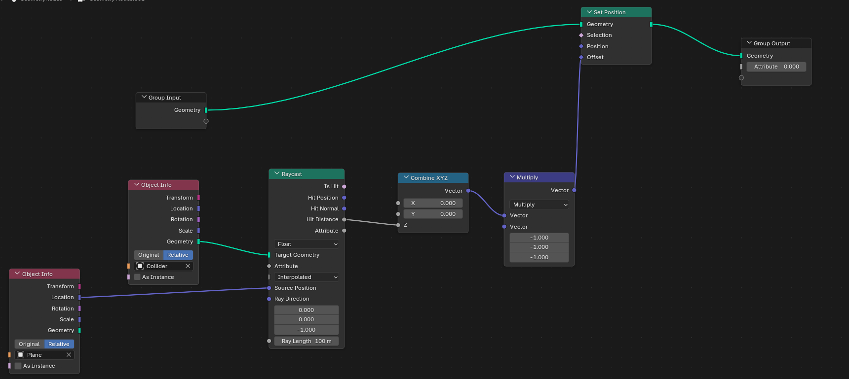Image resolution: width=849 pixels, height=379 pixels.
Task: Click the Hit Position output socket
Action: pos(344,198)
